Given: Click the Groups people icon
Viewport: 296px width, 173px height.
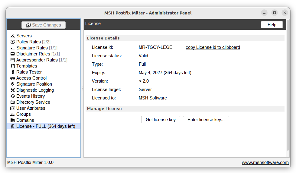Looking at the screenshot, I should point(12,114).
